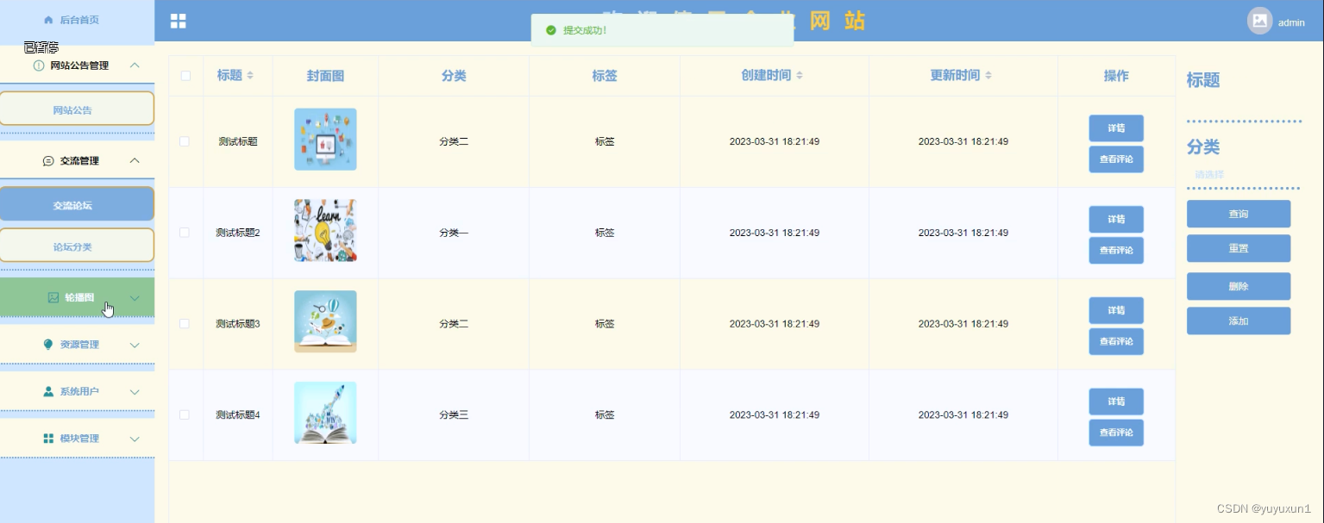This screenshot has height=523, width=1324.
Task: Click the 标签 column header
Action: pyautogui.click(x=605, y=76)
